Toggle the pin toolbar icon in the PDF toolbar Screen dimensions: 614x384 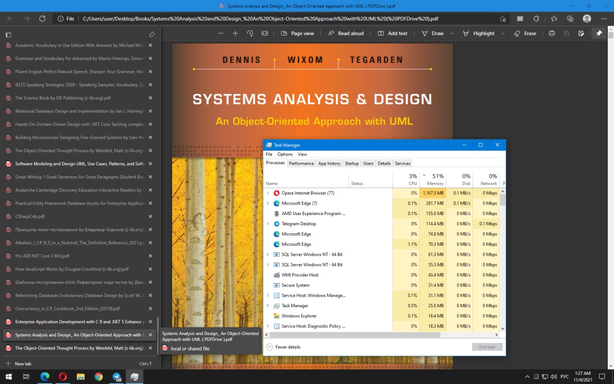pos(599,34)
